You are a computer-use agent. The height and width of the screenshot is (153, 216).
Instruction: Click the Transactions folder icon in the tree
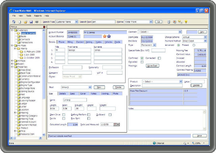[19, 42]
